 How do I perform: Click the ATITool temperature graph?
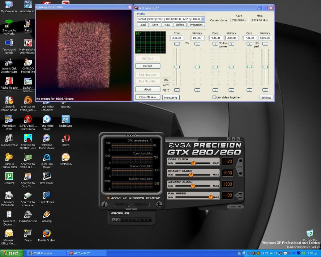[x=150, y=42]
